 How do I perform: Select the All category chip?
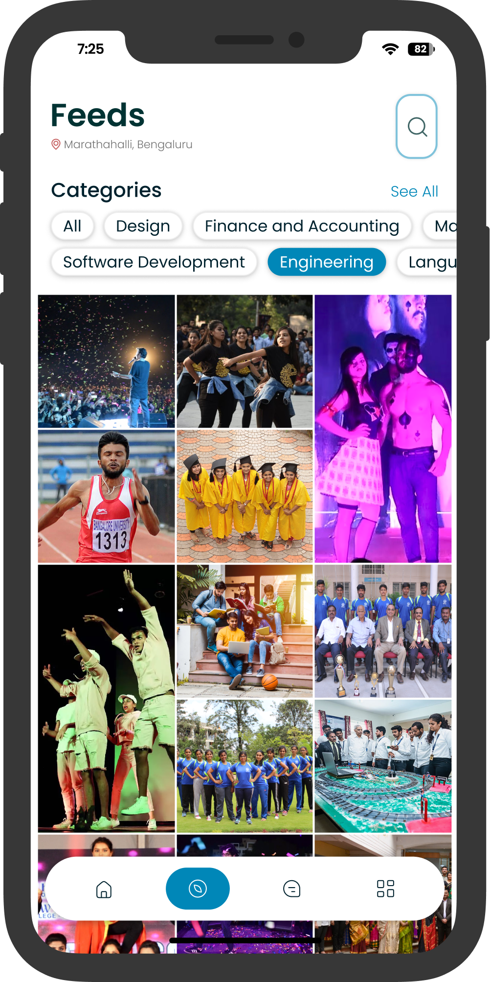coord(72,226)
